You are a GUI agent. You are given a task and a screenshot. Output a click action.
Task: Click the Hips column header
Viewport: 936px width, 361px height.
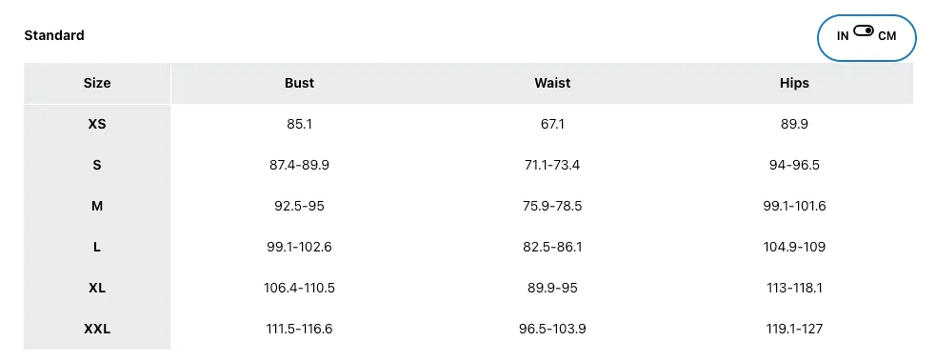pos(794,83)
